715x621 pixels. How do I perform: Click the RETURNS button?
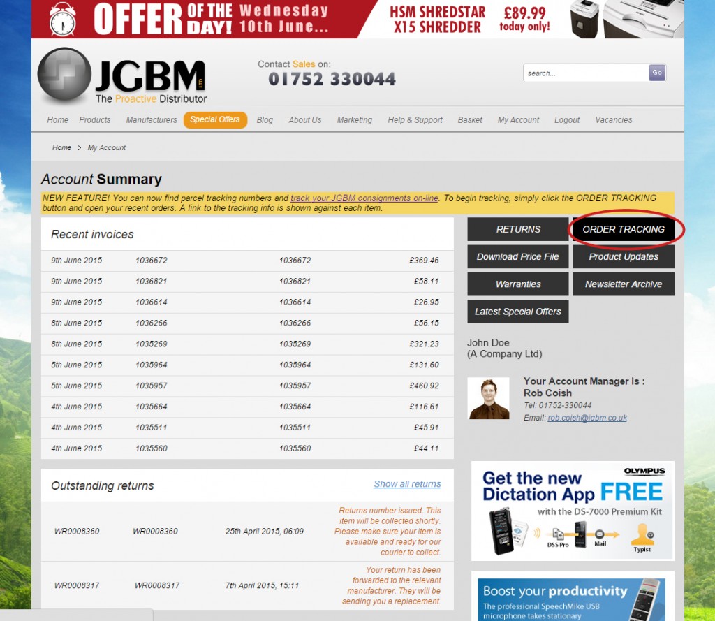517,229
